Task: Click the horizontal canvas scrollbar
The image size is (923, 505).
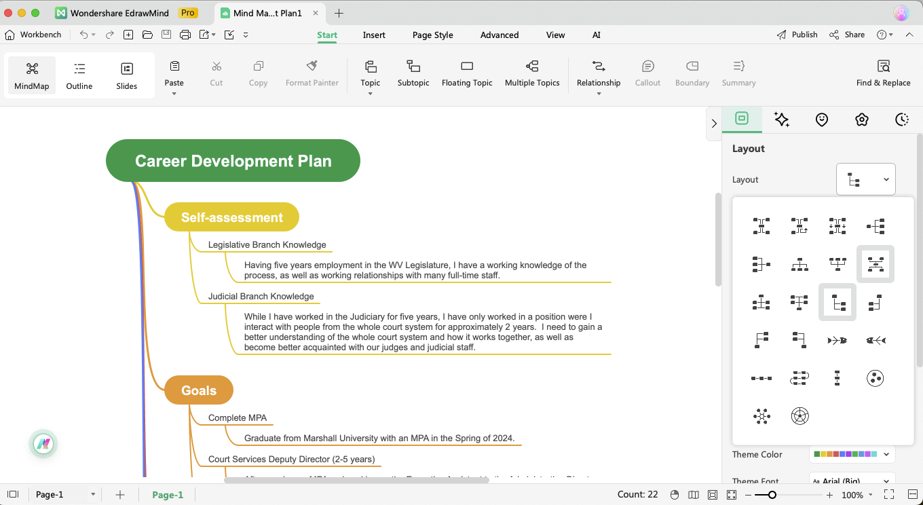Action: point(356,480)
